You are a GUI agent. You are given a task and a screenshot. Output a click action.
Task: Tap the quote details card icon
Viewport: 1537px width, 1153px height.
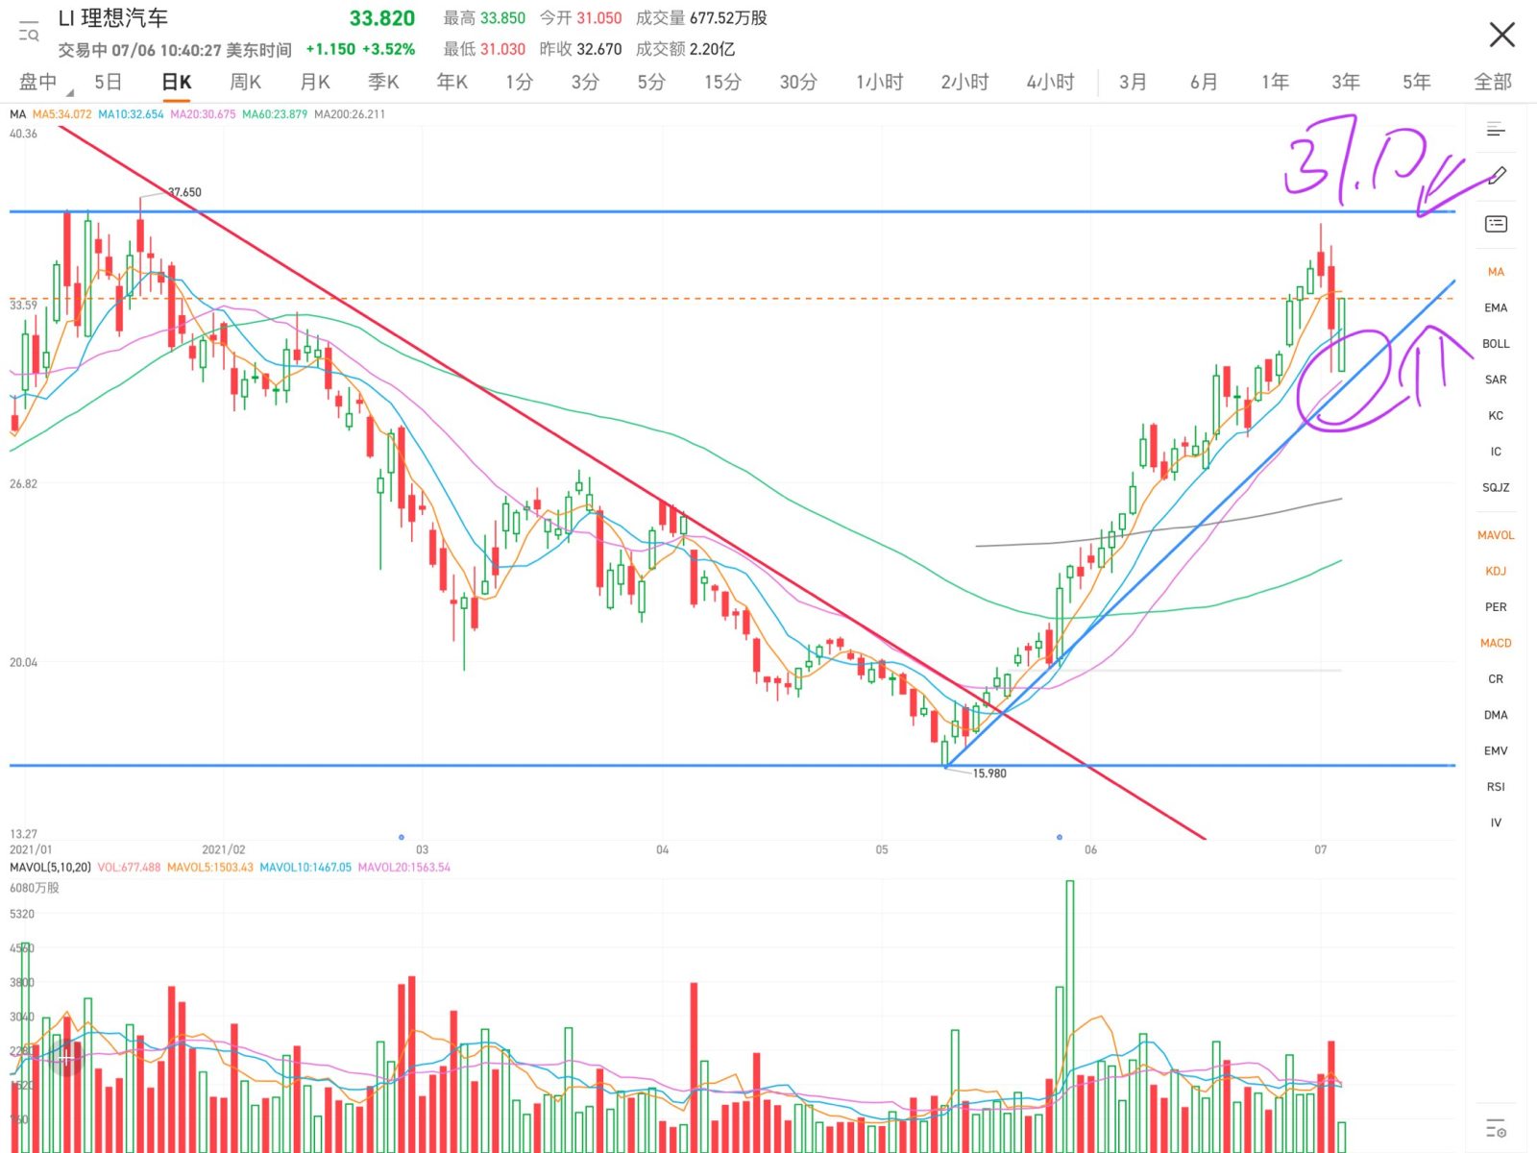(x=1496, y=224)
